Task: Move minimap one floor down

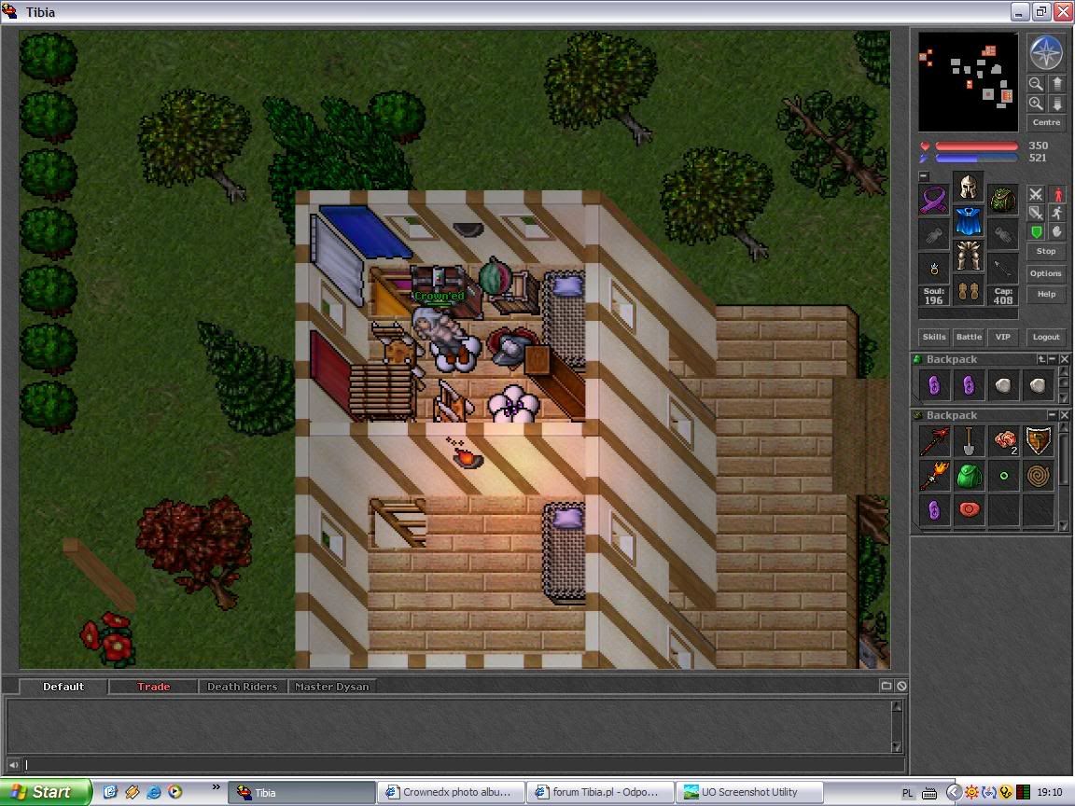Action: (1056, 104)
